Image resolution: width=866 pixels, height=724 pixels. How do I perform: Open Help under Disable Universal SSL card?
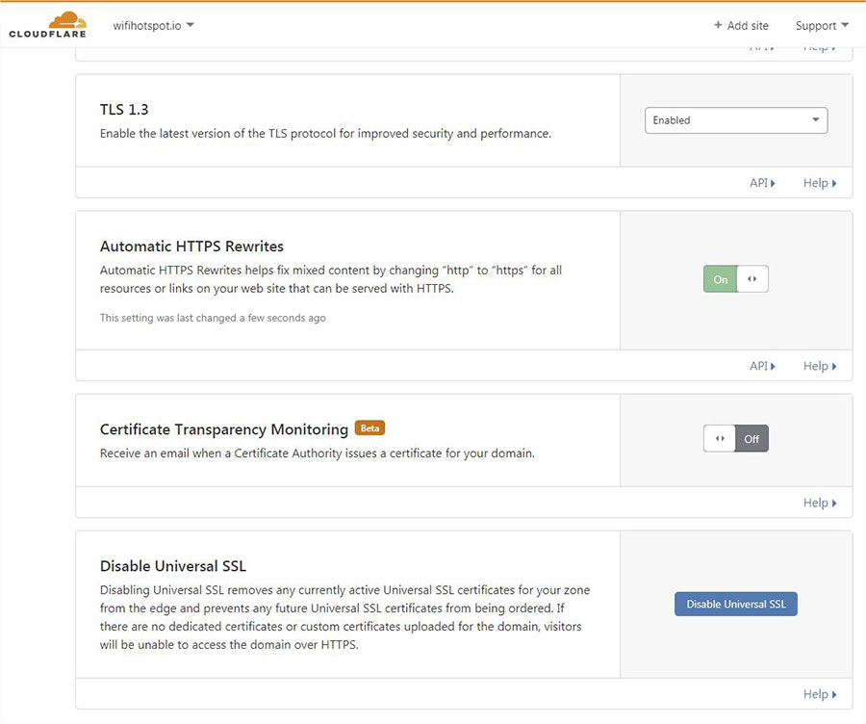[x=820, y=694]
